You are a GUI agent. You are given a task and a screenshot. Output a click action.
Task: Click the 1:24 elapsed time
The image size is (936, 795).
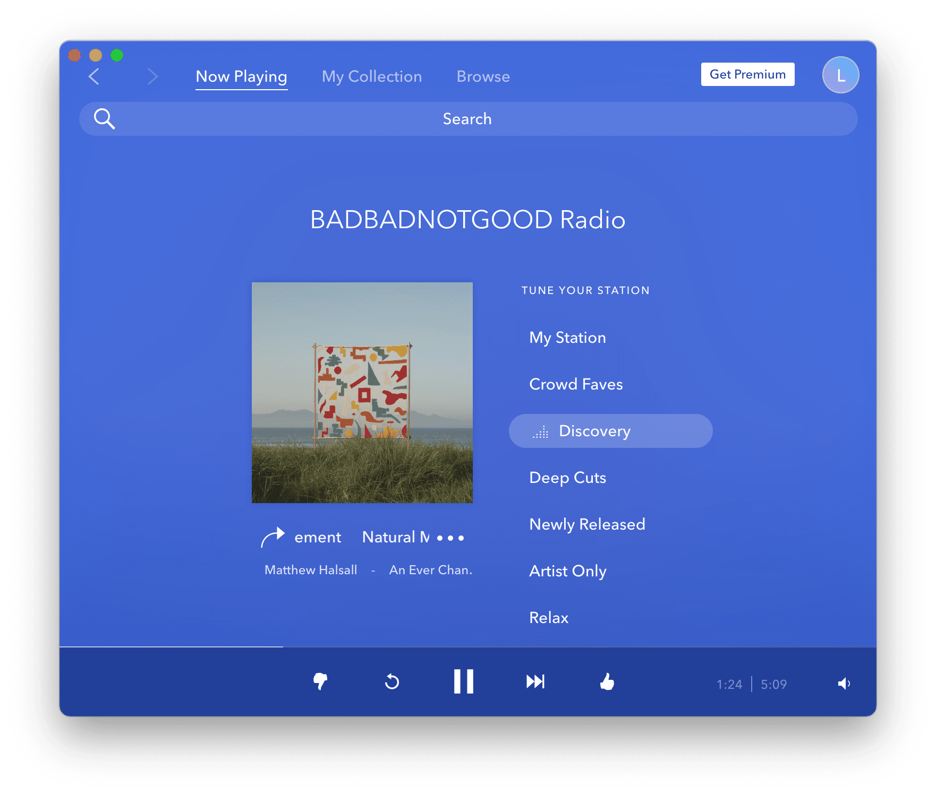[x=729, y=684]
